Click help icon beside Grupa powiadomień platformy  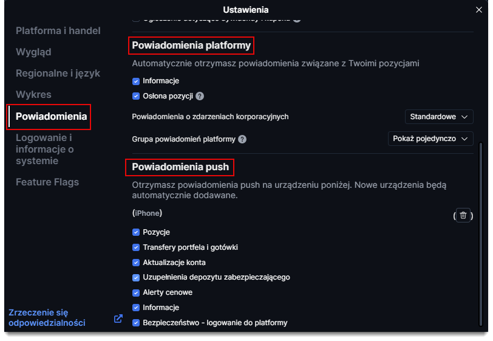tap(242, 139)
